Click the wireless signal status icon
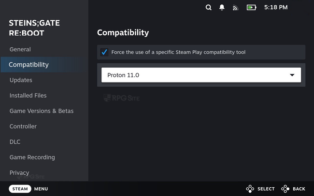 [x=235, y=8]
